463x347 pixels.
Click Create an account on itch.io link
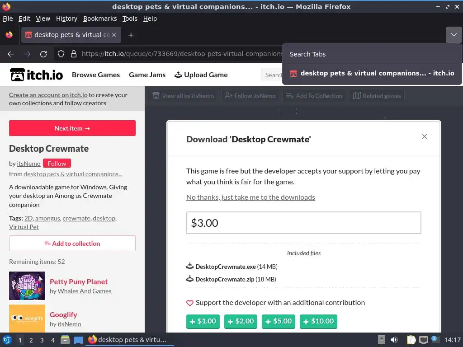click(x=48, y=95)
